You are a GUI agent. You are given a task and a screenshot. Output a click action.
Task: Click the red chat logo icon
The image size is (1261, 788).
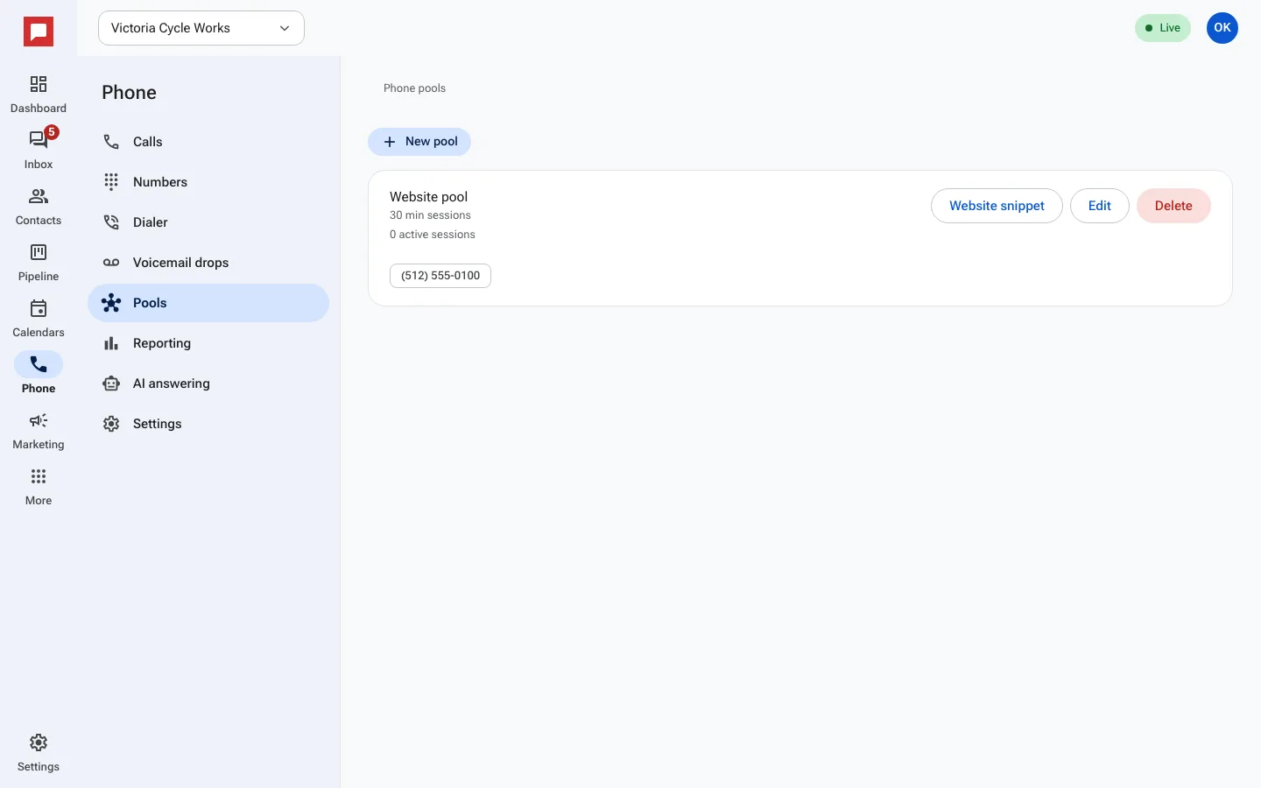pos(39,32)
